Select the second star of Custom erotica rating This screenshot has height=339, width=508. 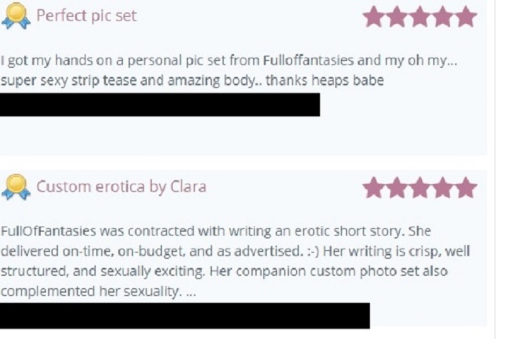396,188
